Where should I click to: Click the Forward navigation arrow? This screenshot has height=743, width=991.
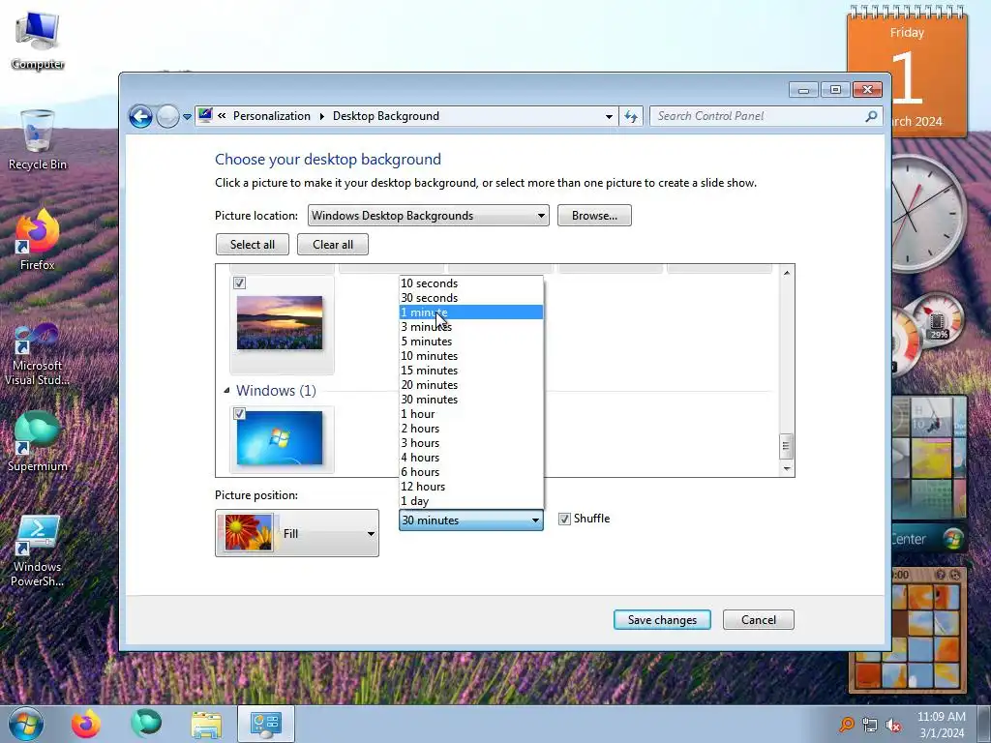tap(167, 116)
